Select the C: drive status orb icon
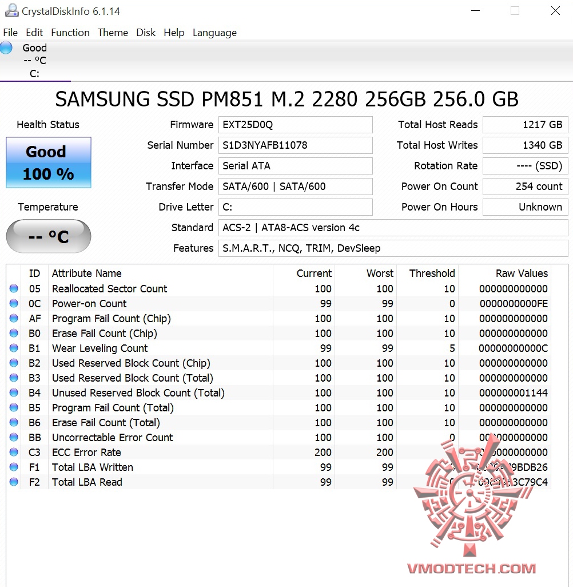 (x=6, y=47)
